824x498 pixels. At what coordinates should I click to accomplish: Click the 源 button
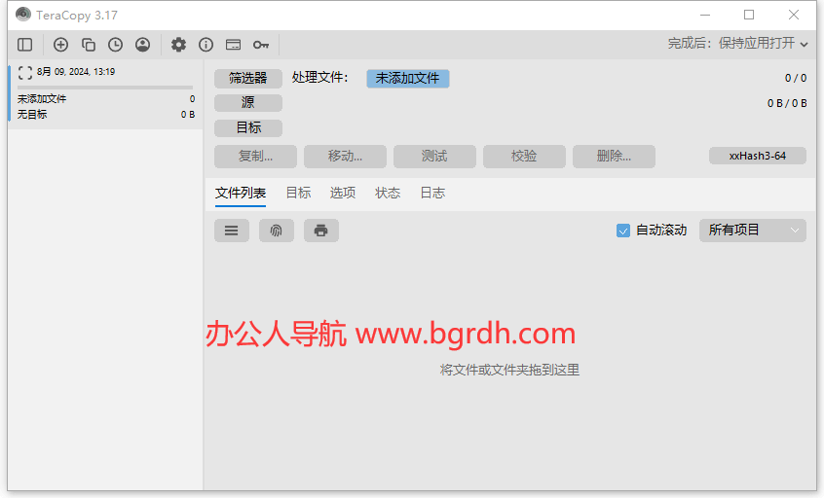[x=248, y=103]
